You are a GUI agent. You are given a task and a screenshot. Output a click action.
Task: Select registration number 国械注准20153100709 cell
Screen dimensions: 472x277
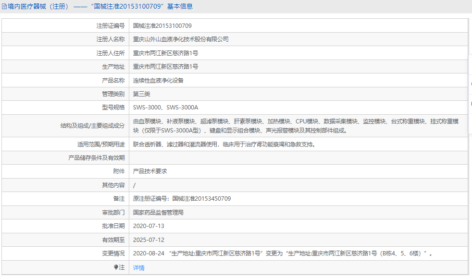pyautogui.click(x=162, y=26)
